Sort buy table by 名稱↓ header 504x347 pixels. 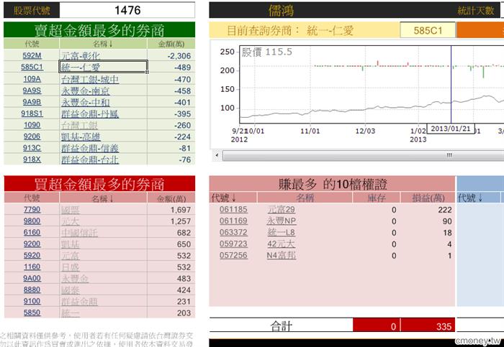click(103, 198)
